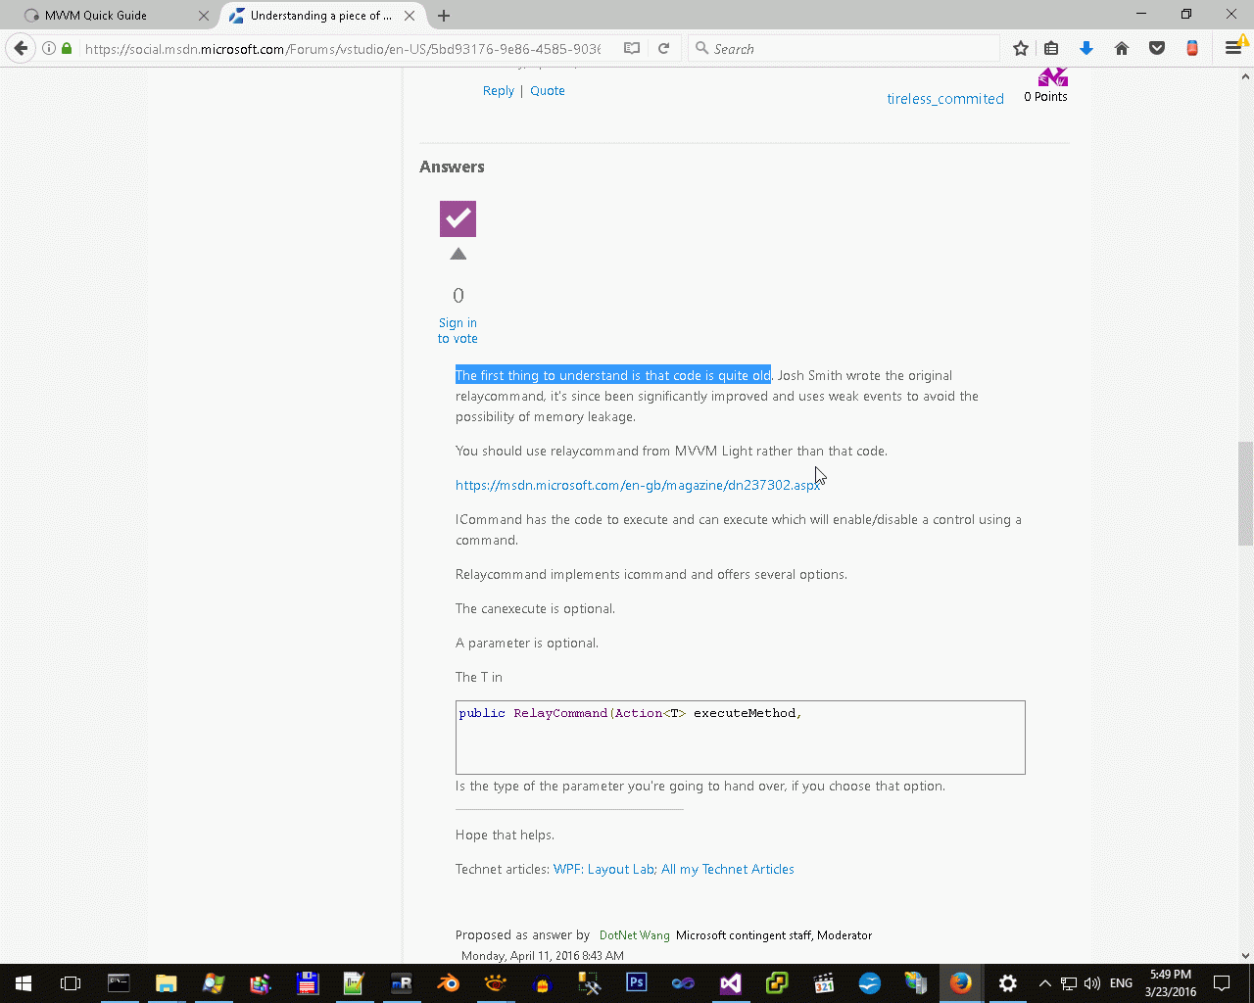Reload the current page
The width and height of the screenshot is (1254, 1003).
point(663,48)
